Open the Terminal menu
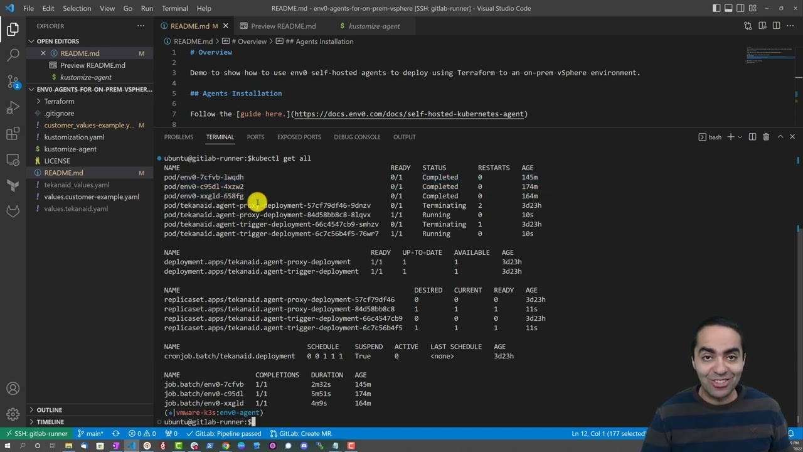 [x=174, y=8]
